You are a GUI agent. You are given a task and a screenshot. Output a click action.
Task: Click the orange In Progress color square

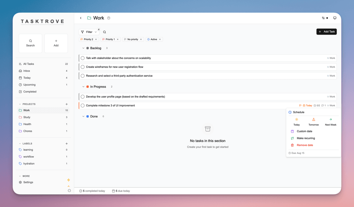(x=88, y=87)
